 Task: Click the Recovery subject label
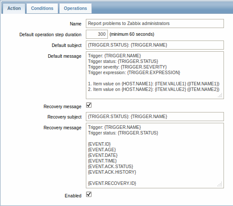pyautogui.click(x=64, y=117)
